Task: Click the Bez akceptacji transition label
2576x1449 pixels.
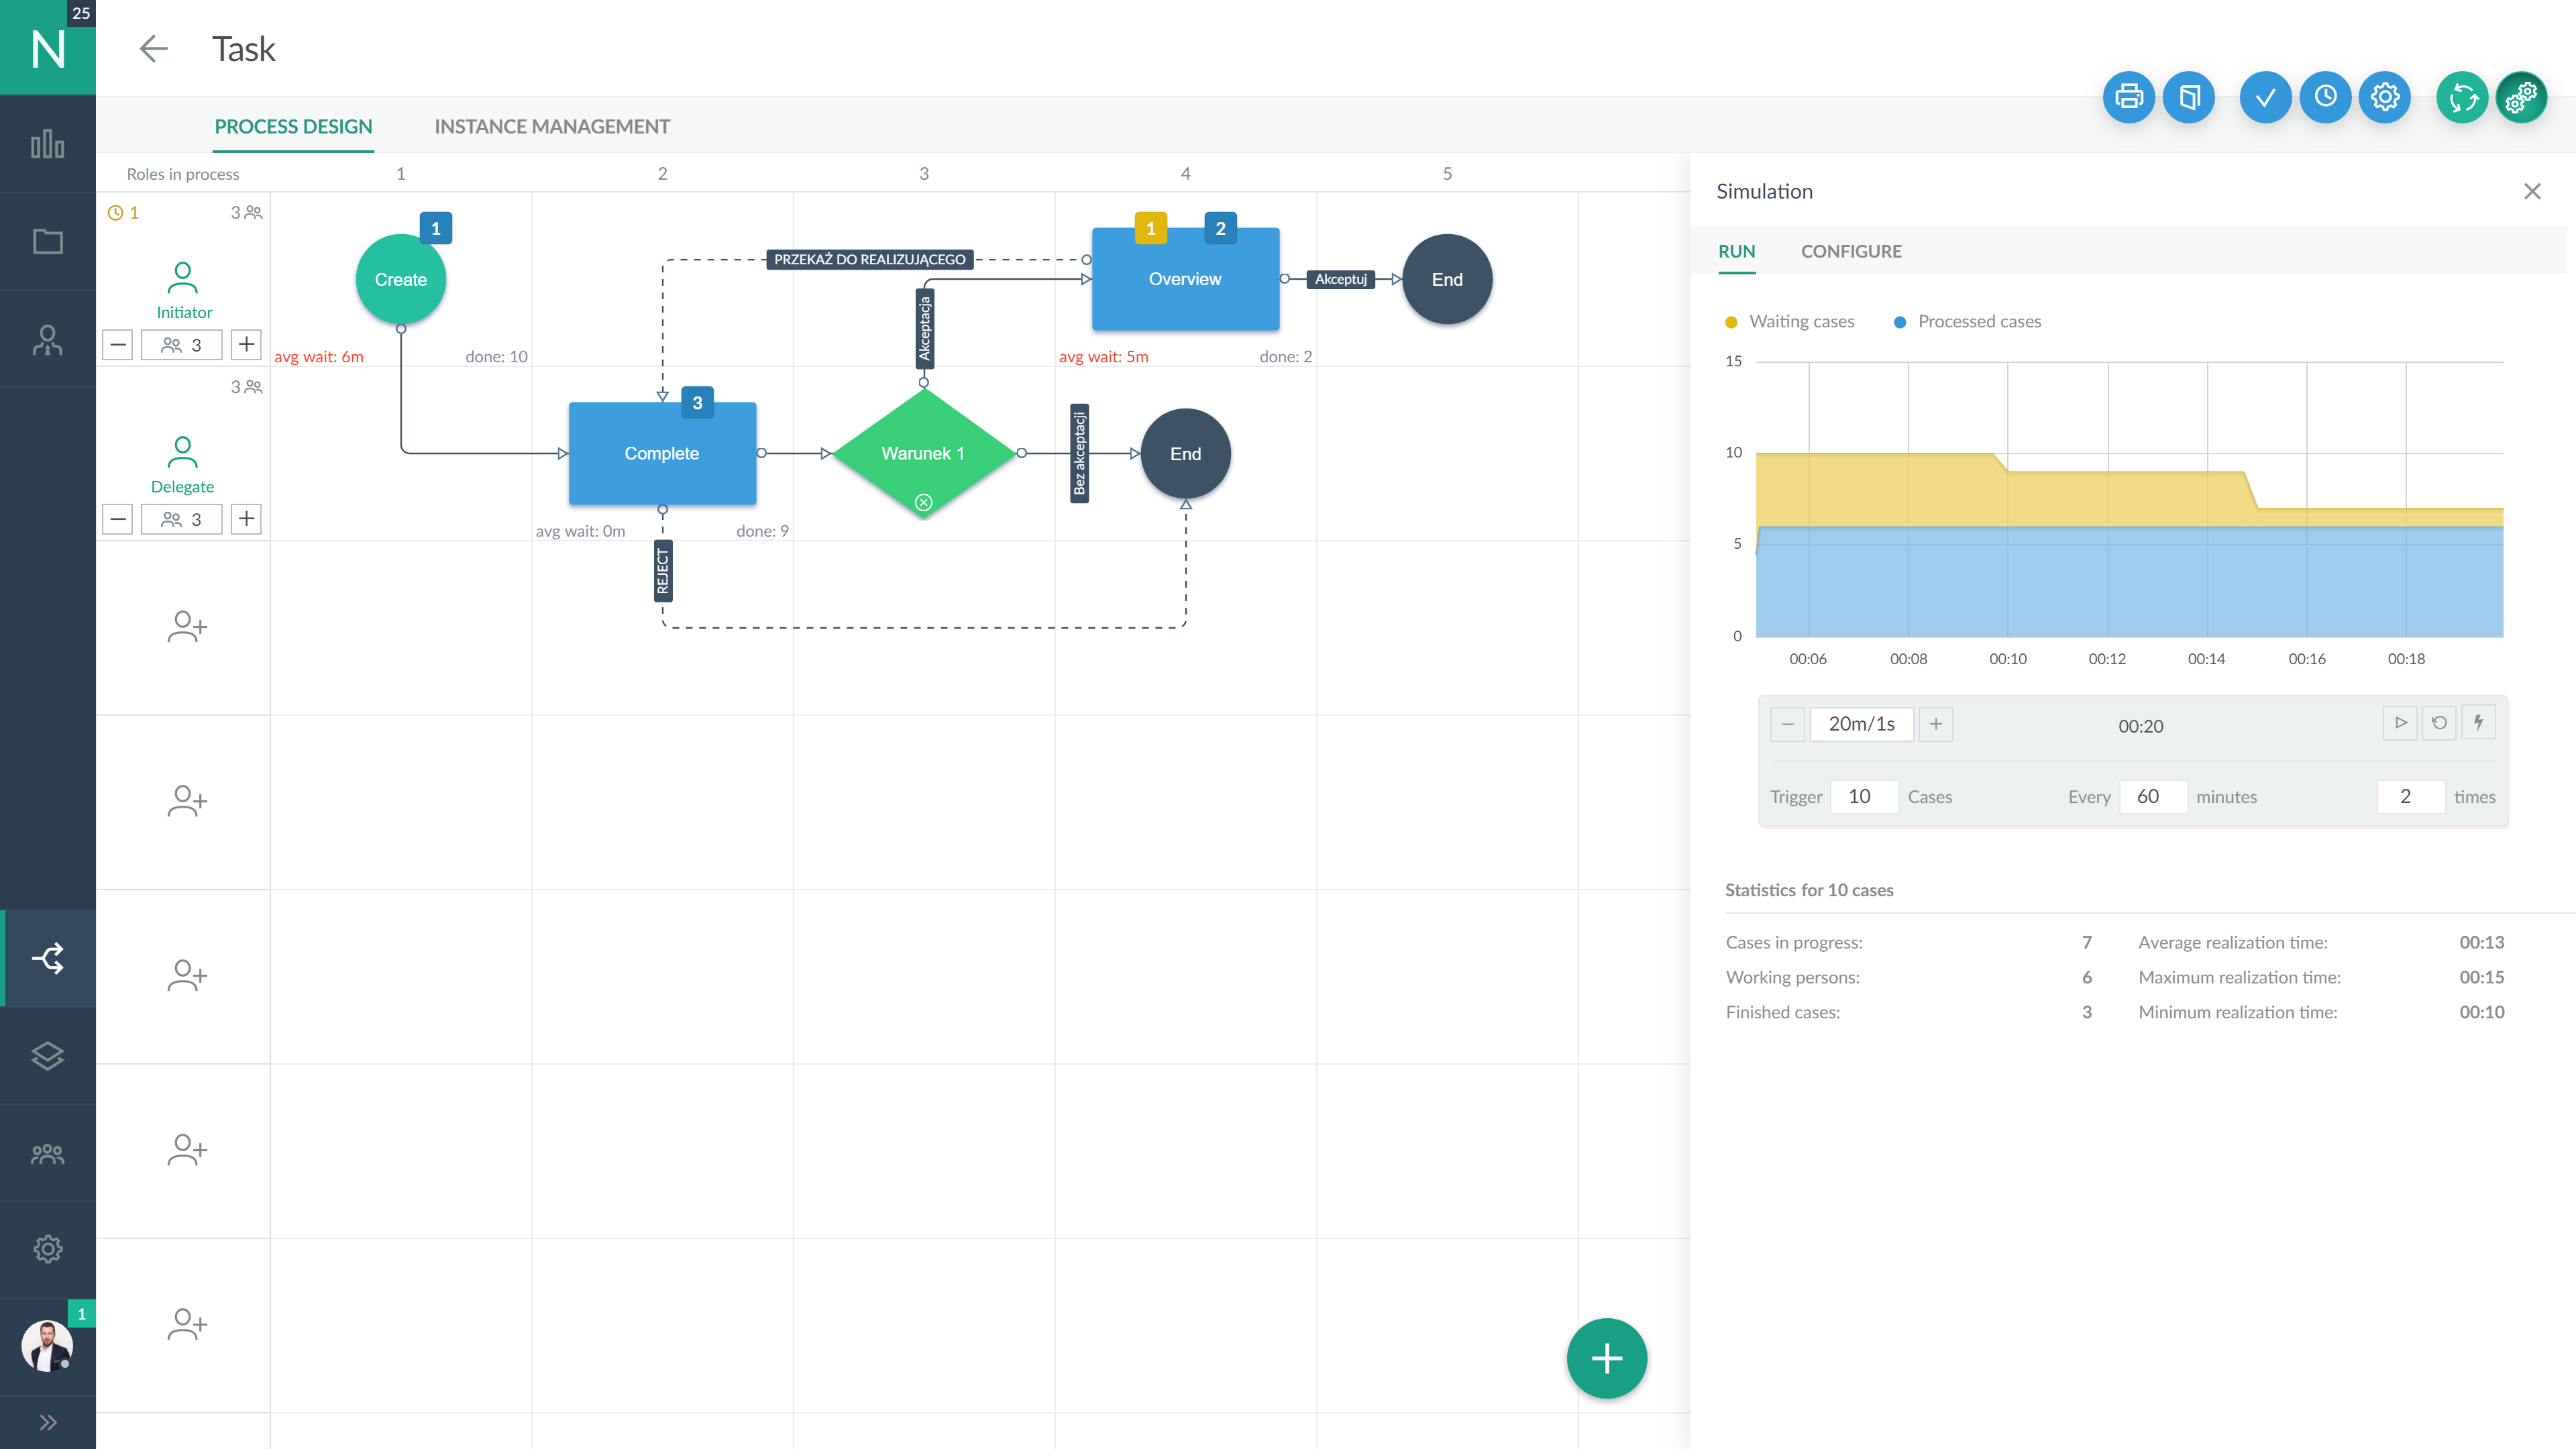Action: (1079, 454)
